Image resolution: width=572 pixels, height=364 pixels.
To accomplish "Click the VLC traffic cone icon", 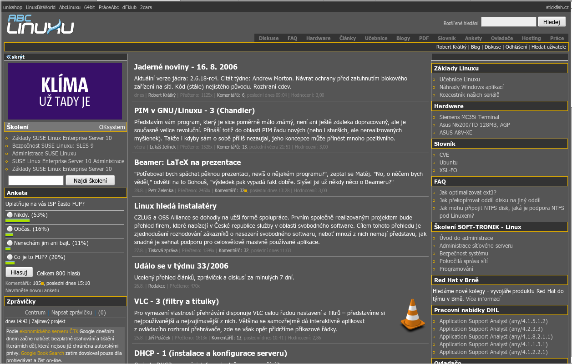I will click(x=413, y=314).
